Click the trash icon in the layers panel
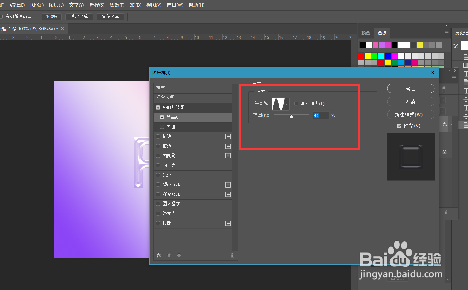Screen dimensions: 468x290 pyautogui.click(x=445, y=212)
